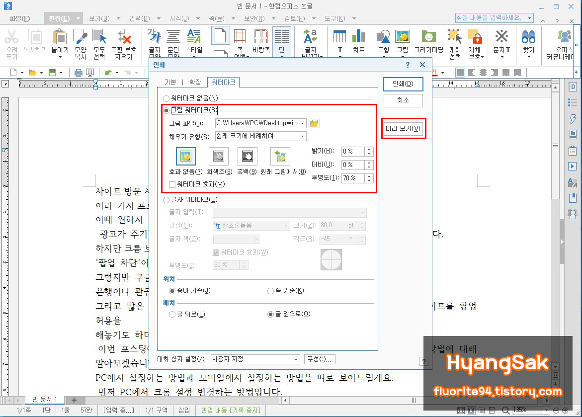The width and height of the screenshot is (582, 417).
Task: Open the Tools (도구) menu
Action: tap(335, 18)
